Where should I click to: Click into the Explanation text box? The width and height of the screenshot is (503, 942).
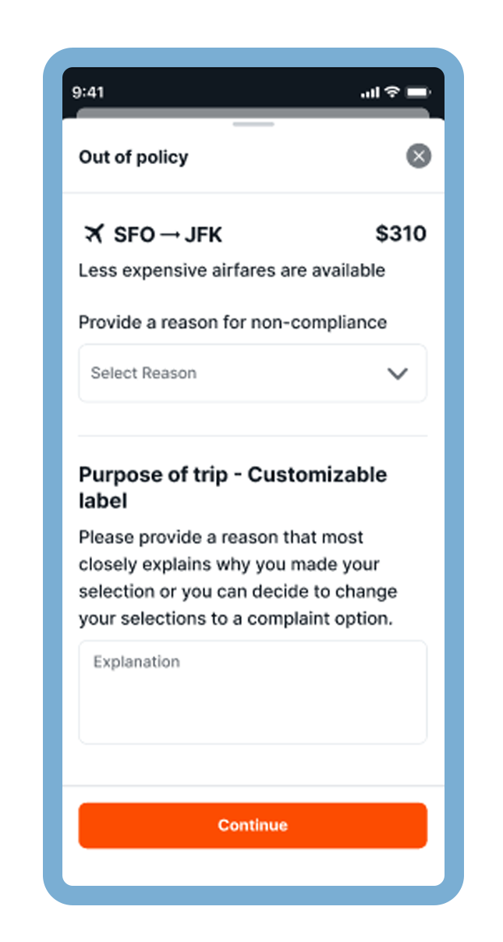(252, 692)
